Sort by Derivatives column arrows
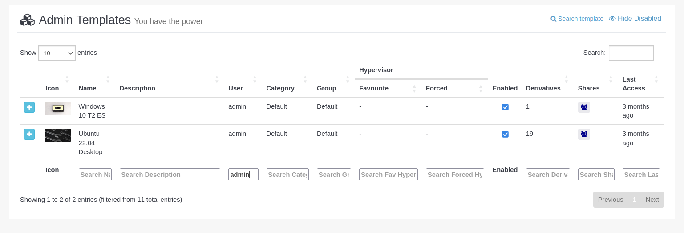 click(566, 80)
